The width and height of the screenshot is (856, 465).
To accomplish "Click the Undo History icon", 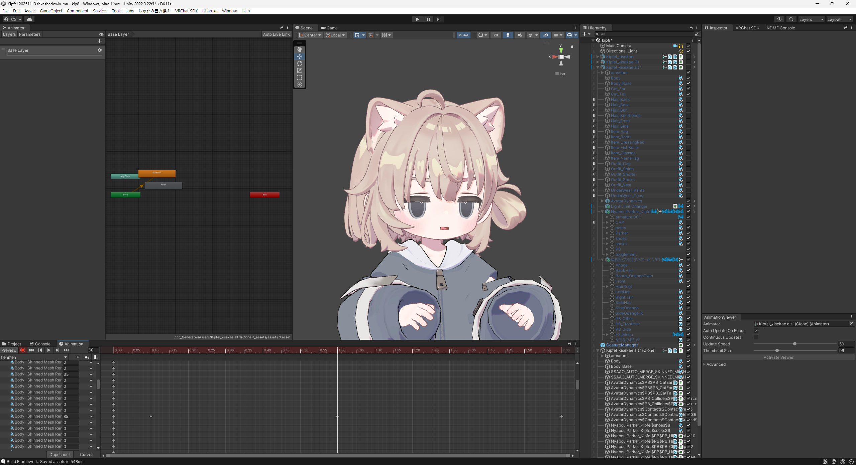I will pos(779,19).
